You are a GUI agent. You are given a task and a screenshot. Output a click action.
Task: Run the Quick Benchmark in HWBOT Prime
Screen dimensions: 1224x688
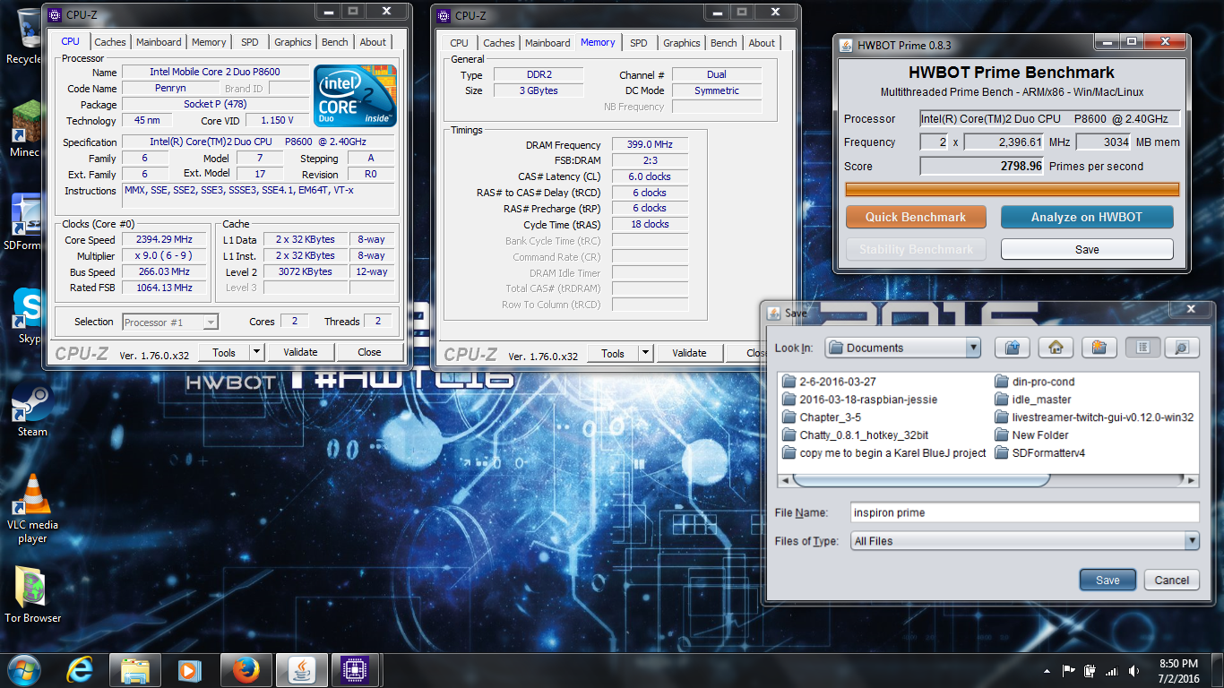[x=916, y=217]
